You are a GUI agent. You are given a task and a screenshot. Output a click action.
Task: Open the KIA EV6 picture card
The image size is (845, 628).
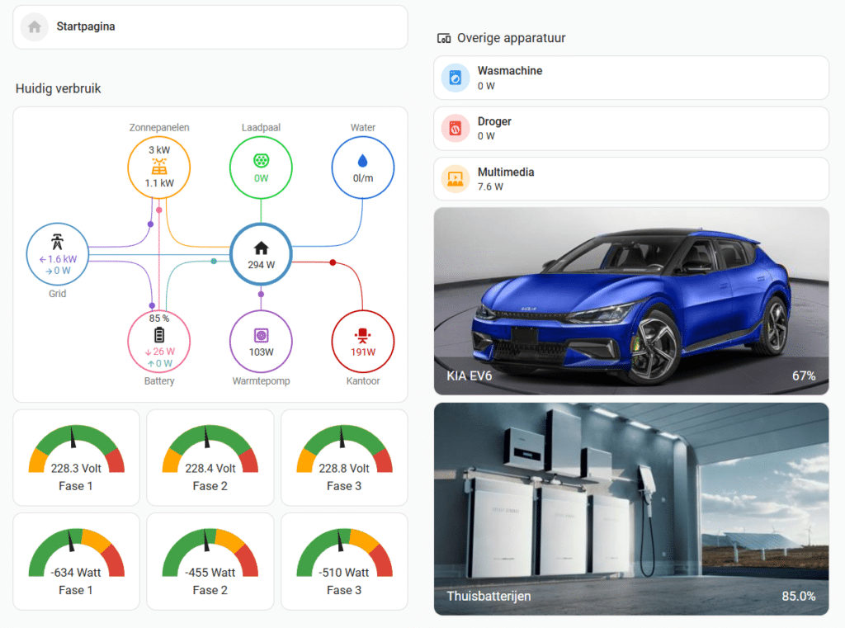coord(630,301)
